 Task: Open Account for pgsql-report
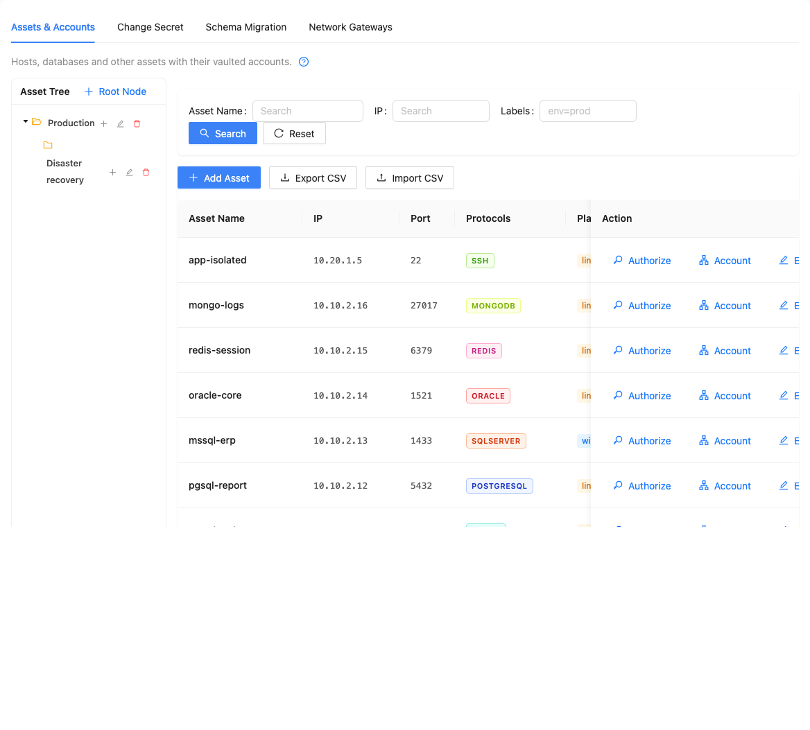tap(725, 486)
